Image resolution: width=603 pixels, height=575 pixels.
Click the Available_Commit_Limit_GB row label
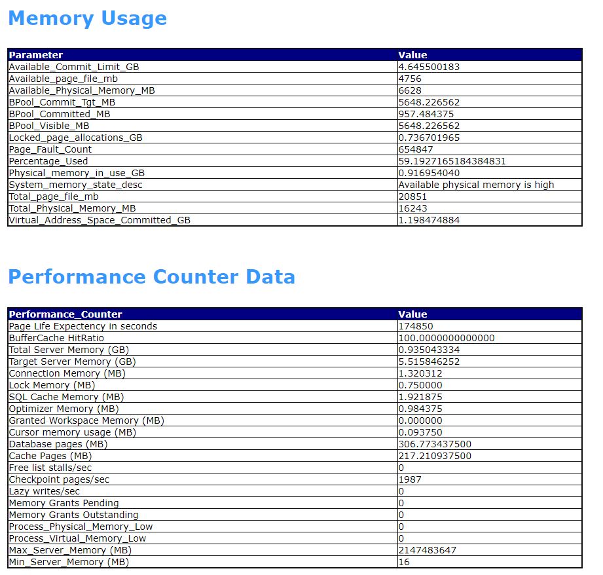pyautogui.click(x=74, y=67)
